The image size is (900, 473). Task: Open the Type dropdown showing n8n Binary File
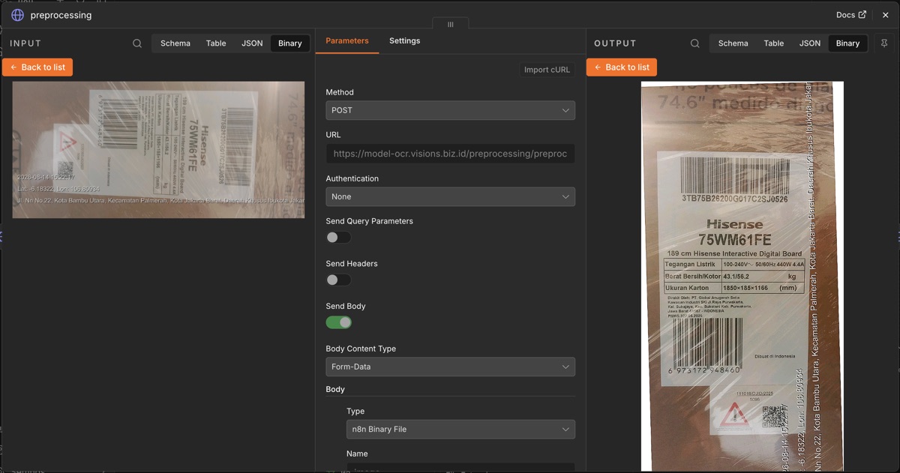[x=461, y=430]
